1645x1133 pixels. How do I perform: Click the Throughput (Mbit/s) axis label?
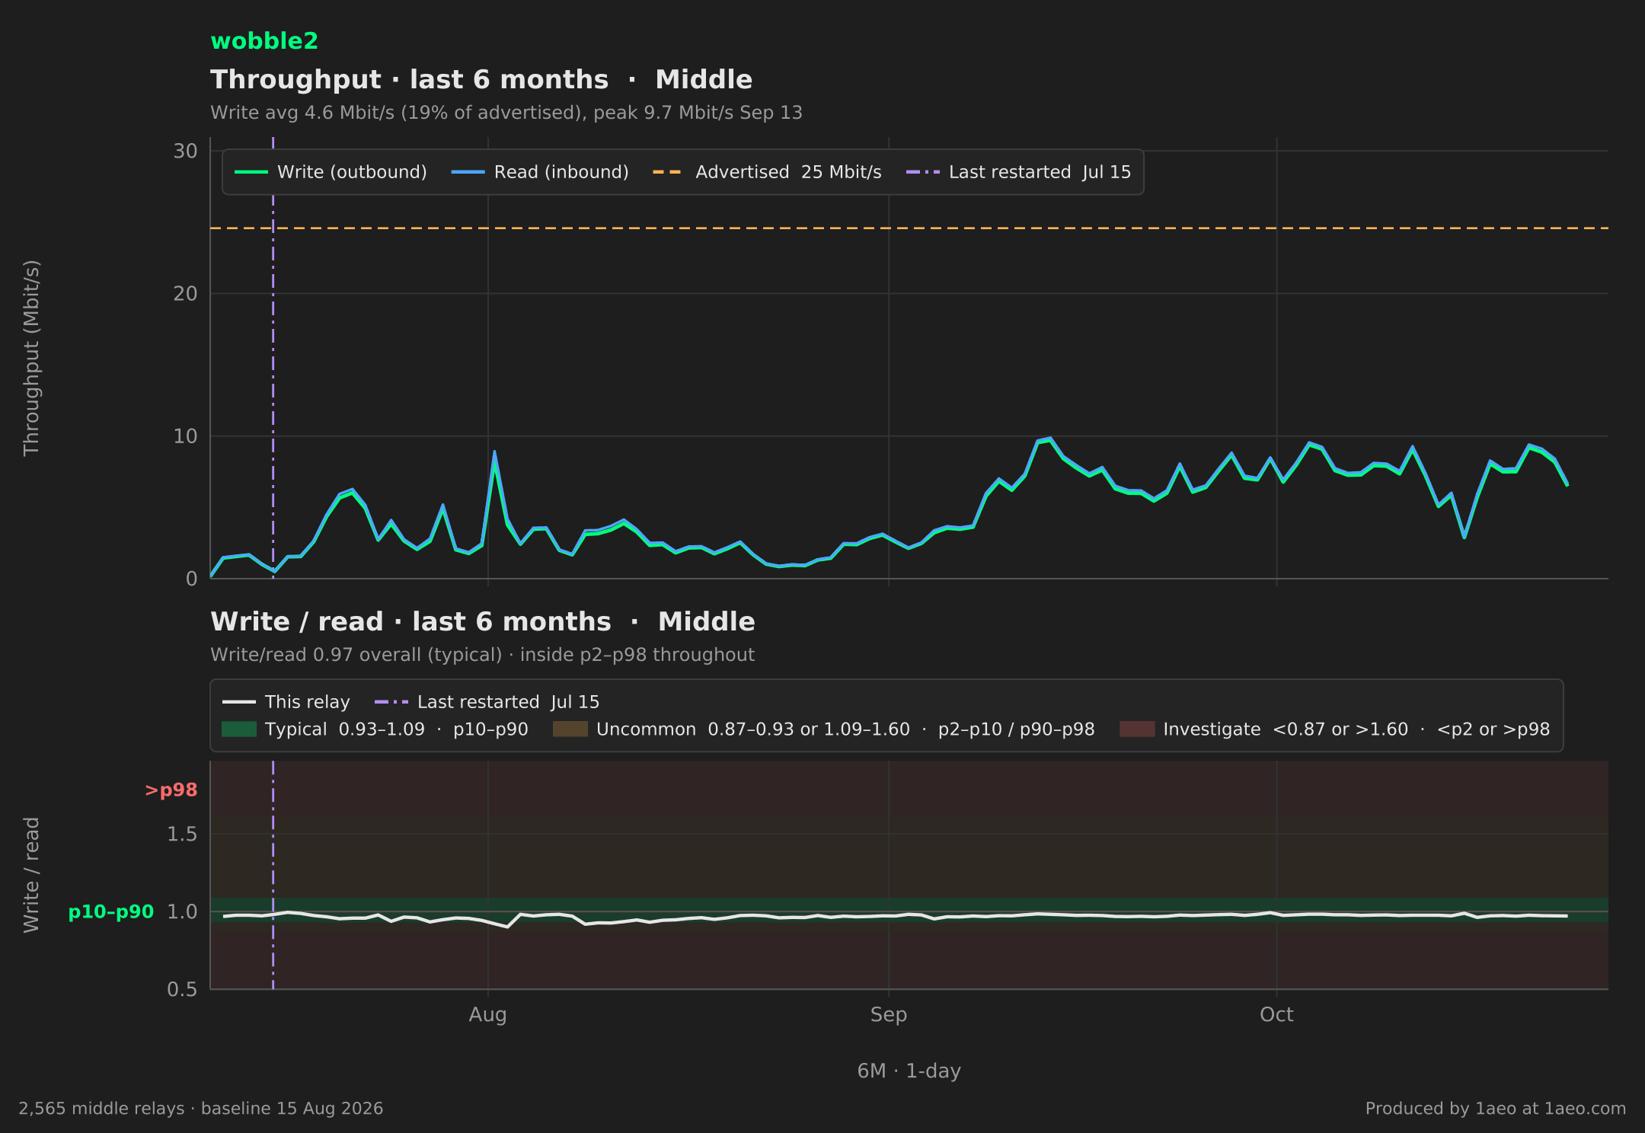click(31, 358)
